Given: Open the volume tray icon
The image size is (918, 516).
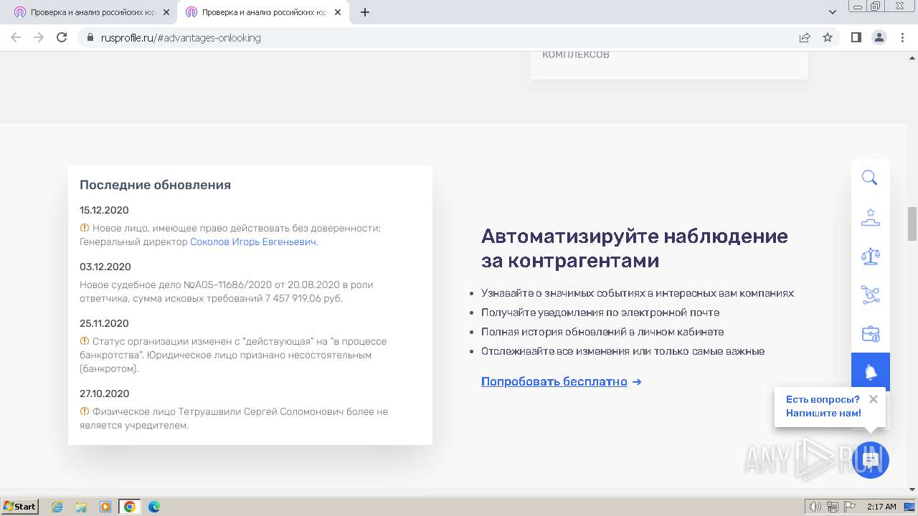Looking at the screenshot, I should pyautogui.click(x=815, y=507).
